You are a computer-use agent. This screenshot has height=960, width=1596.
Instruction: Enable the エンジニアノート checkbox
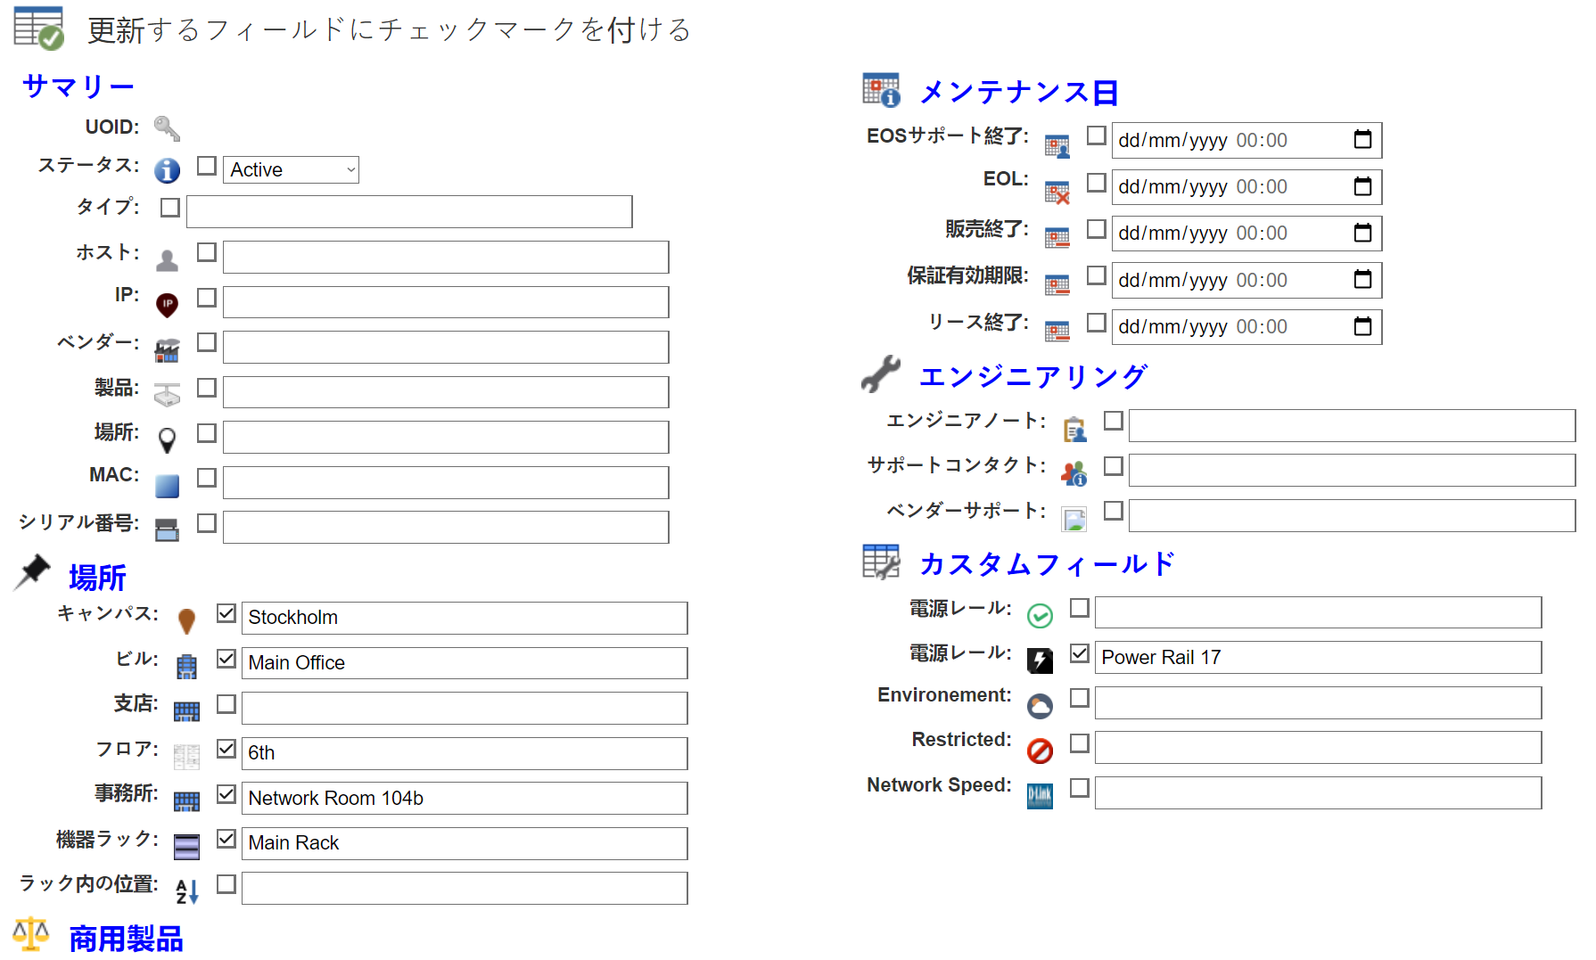(x=1114, y=421)
